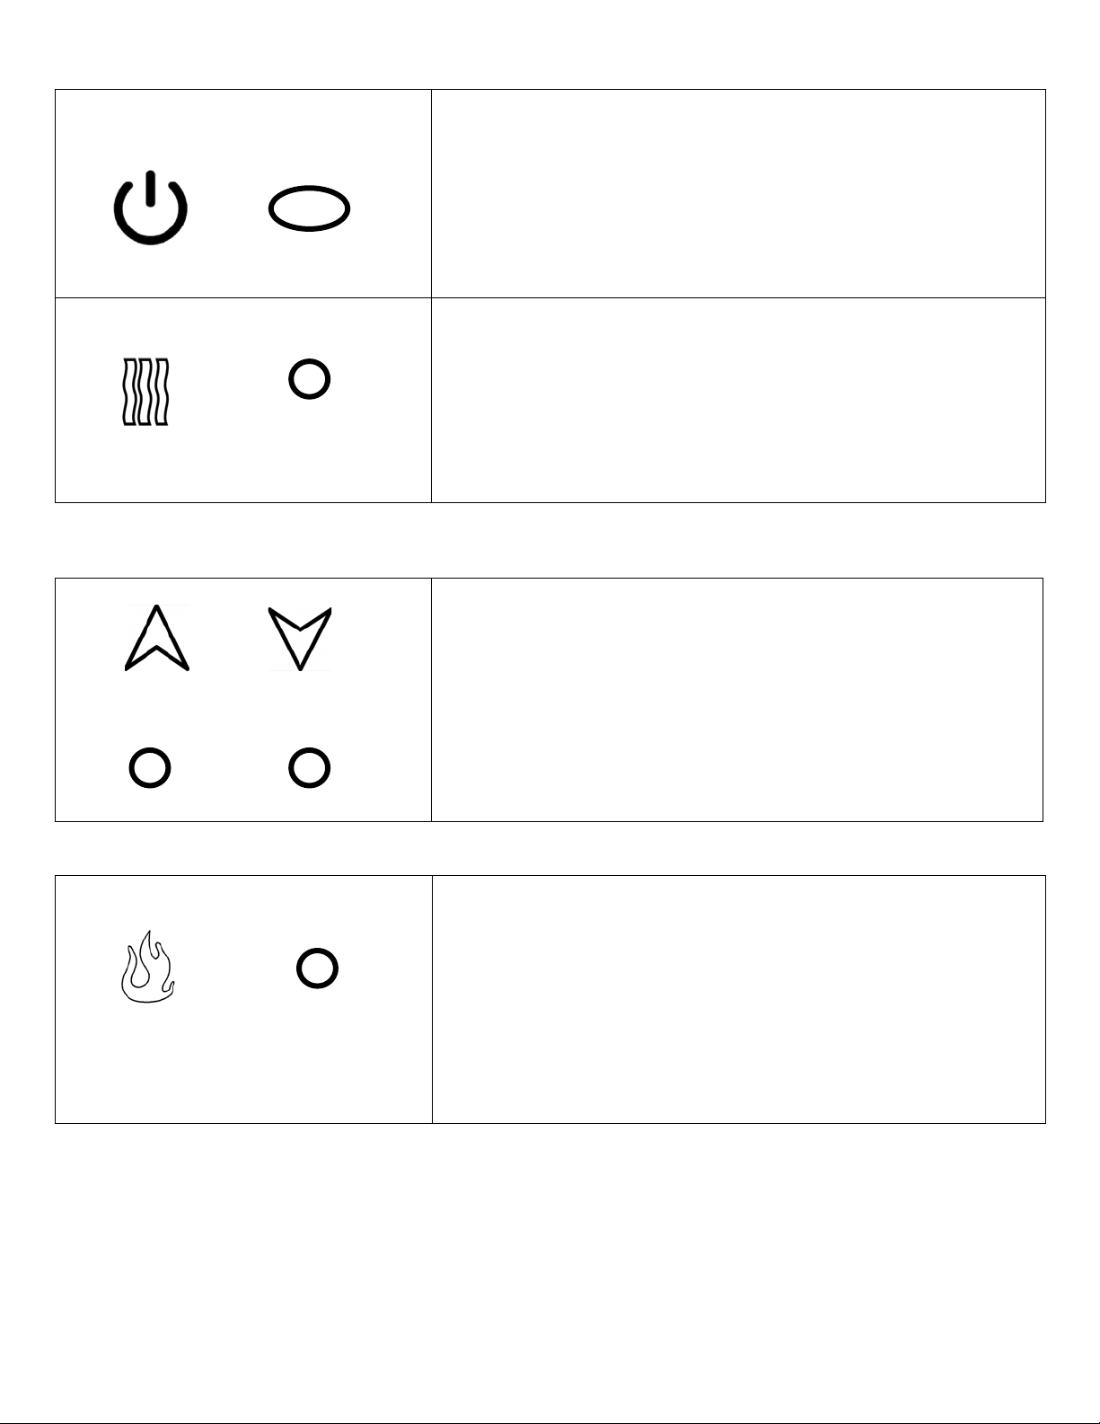
Task: Click the upward pointing arrow icon
Action: pos(156,638)
